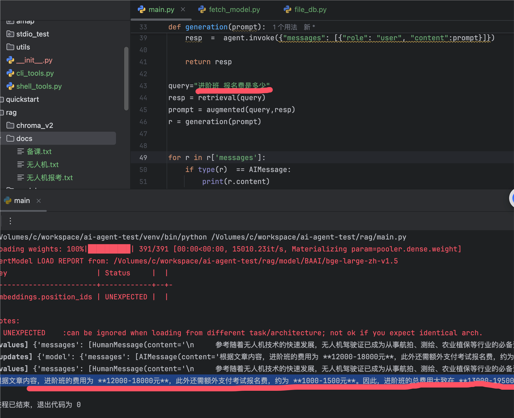Click the Python icon beside cli_tools.py
The image size is (514, 418).
(10, 73)
